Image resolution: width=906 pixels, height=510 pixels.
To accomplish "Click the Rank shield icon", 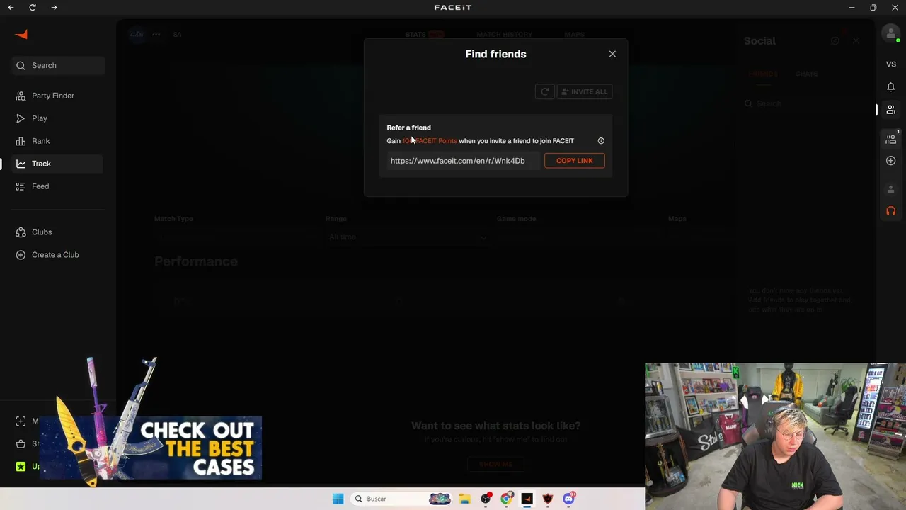I will [21, 141].
